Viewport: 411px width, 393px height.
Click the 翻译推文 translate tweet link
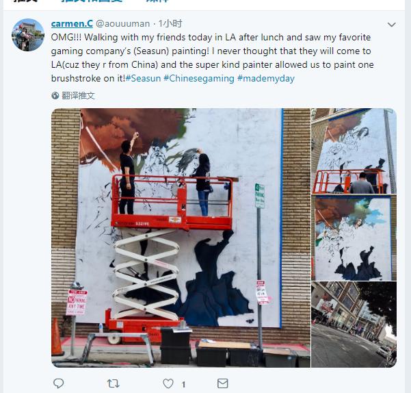78,95
